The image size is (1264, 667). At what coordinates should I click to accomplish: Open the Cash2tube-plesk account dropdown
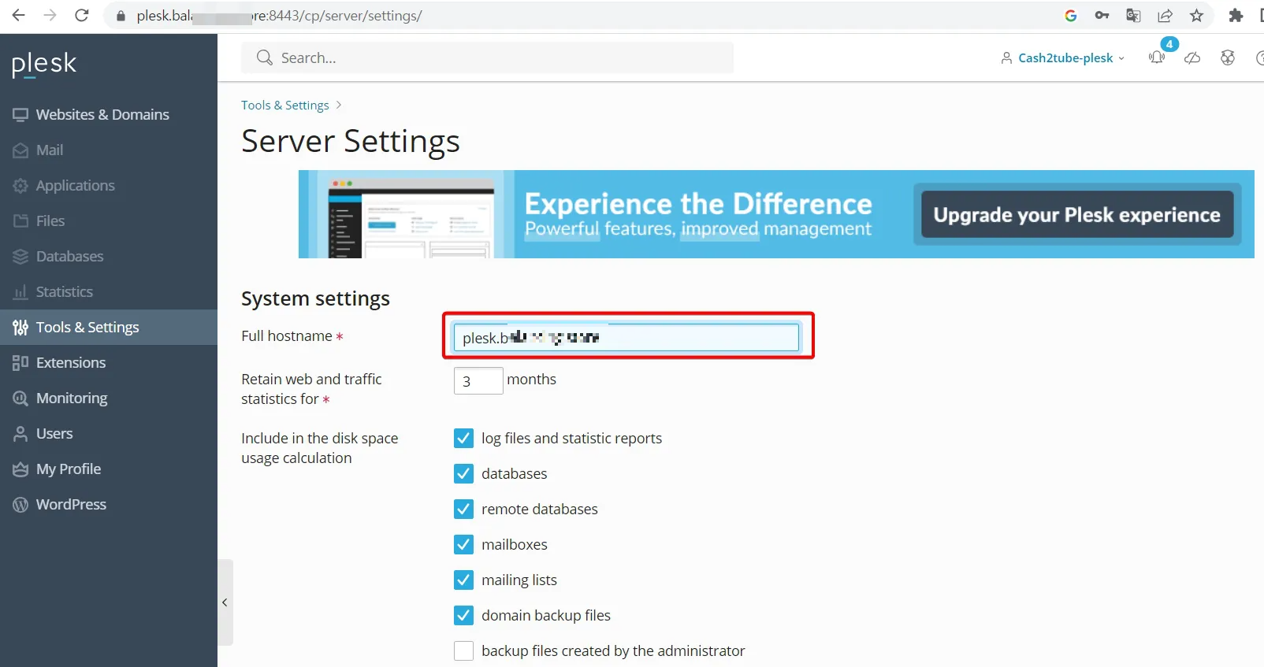point(1063,58)
